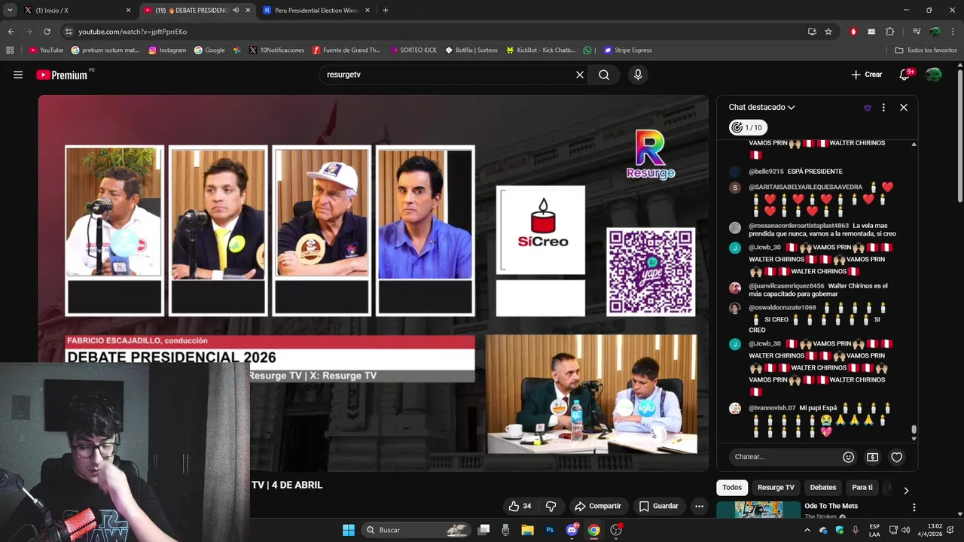964x542 pixels.
Task: Open the YouTube bookmark
Action: tap(46, 50)
